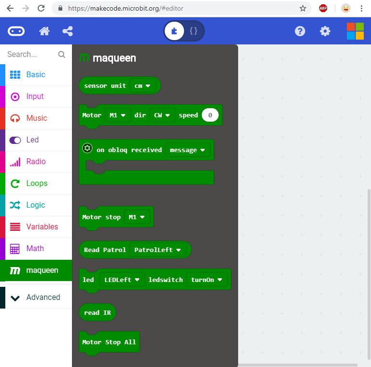The width and height of the screenshot is (371, 367).
Task: Switch to JavaScript editor view
Action: click(x=194, y=31)
